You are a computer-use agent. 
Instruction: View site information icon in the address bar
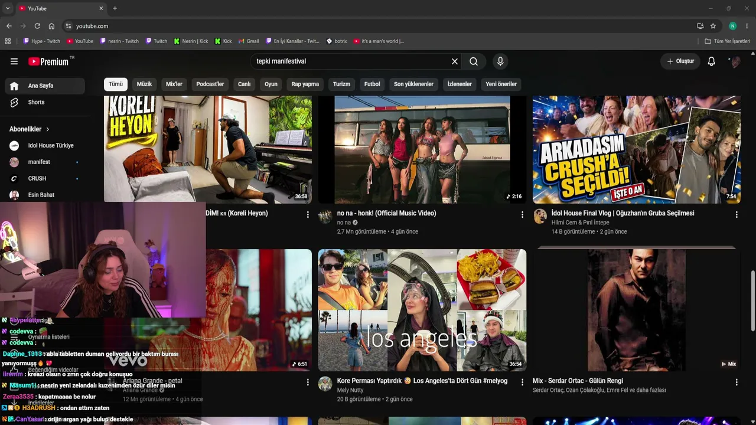(x=69, y=26)
